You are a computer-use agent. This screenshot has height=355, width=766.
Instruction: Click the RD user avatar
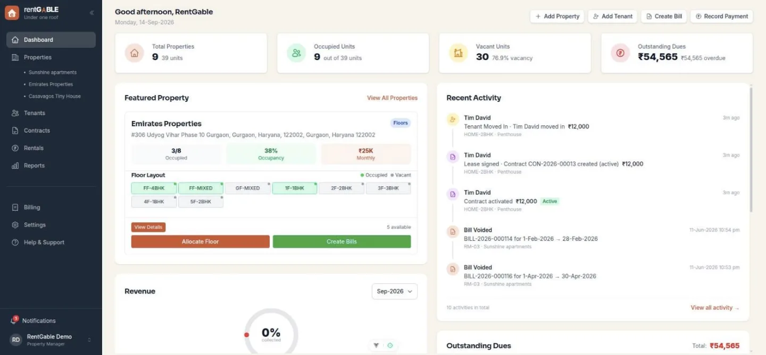(x=16, y=340)
